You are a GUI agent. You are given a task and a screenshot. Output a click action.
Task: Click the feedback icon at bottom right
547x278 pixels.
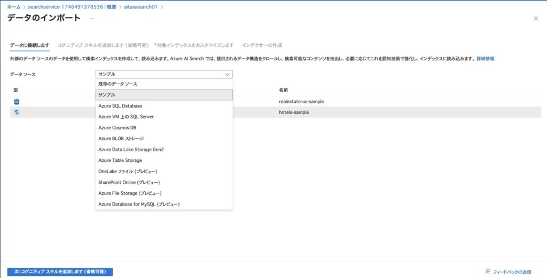488,272
